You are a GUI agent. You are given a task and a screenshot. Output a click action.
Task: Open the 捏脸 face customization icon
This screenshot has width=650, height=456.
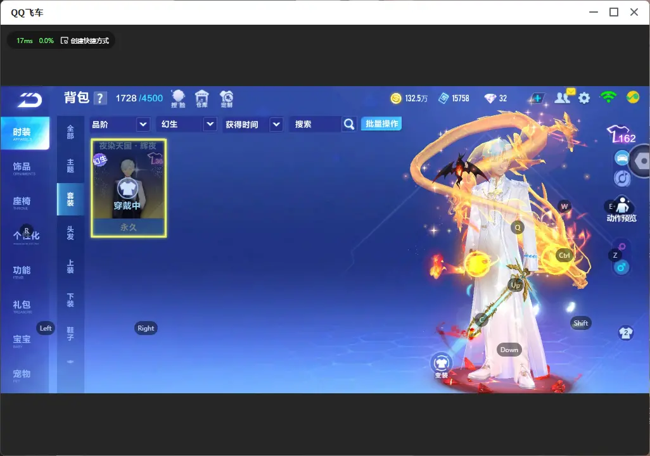pyautogui.click(x=178, y=99)
